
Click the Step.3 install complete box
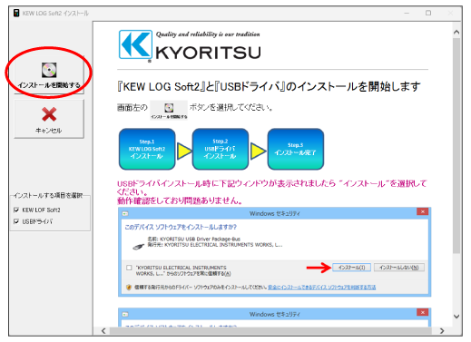click(x=296, y=149)
